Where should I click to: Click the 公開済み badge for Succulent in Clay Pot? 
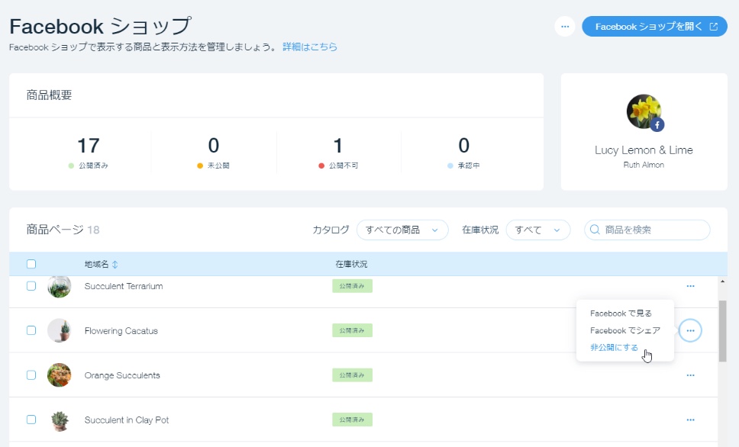pos(352,420)
